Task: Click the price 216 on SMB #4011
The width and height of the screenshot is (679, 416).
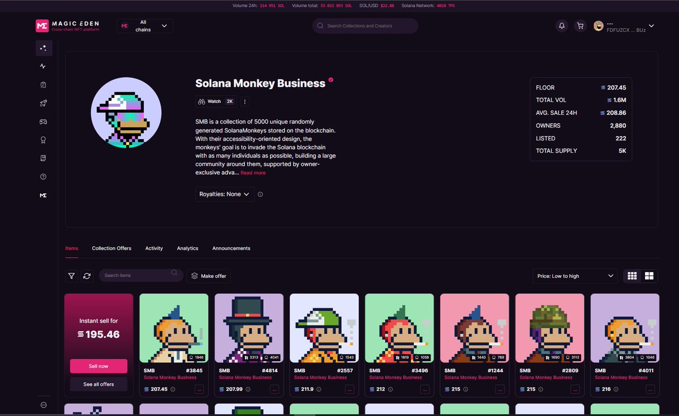Action: pyautogui.click(x=607, y=389)
